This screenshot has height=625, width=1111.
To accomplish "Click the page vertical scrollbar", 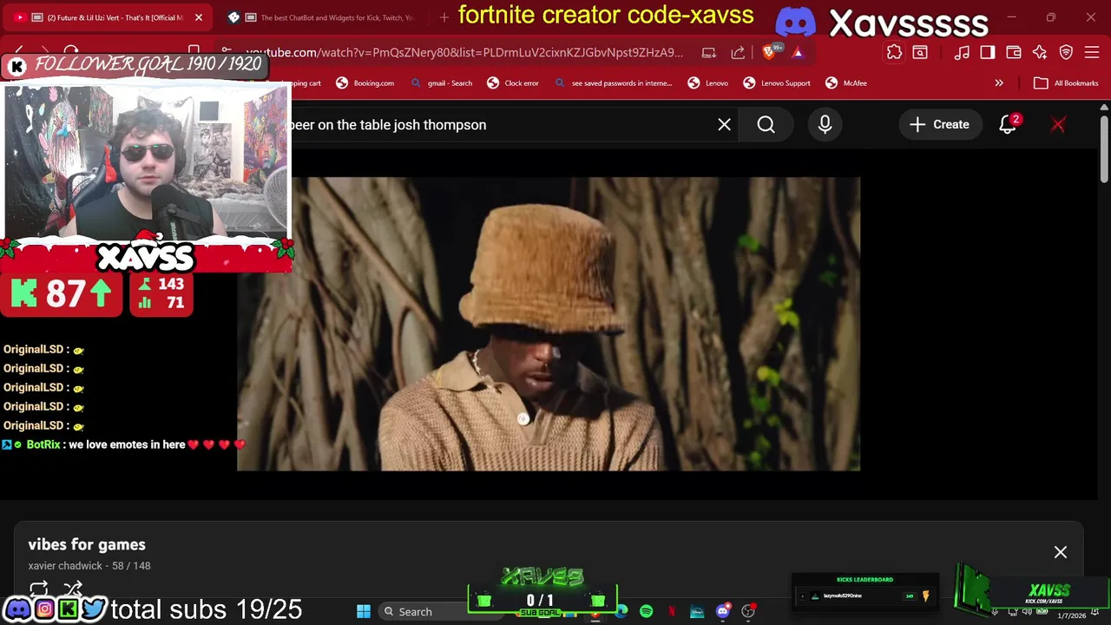I will pyautogui.click(x=1103, y=148).
